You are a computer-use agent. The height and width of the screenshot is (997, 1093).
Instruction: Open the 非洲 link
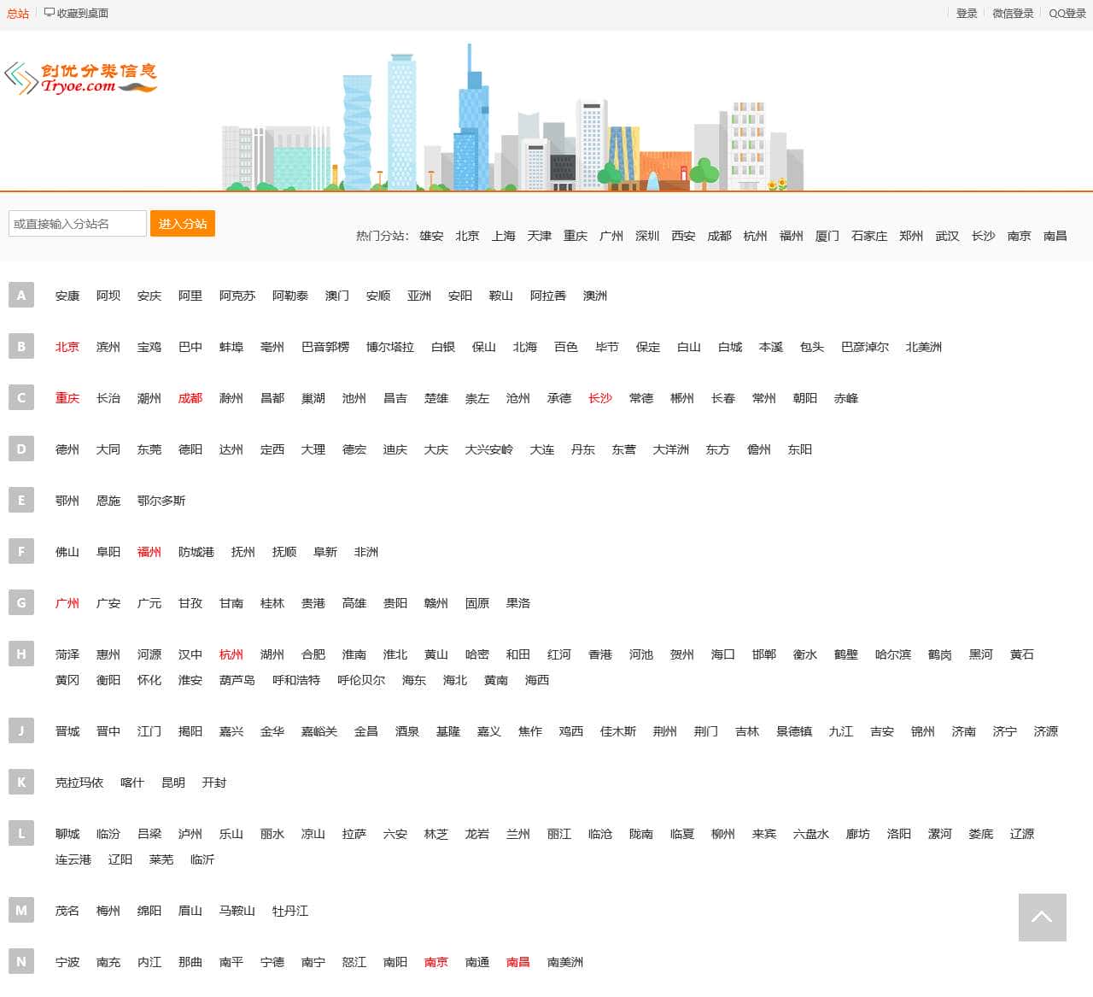point(366,552)
